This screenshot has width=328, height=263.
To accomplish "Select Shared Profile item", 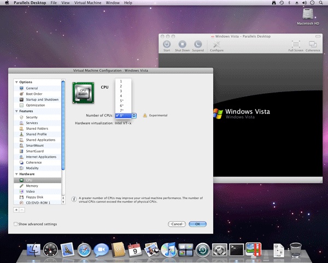I will (x=37, y=134).
